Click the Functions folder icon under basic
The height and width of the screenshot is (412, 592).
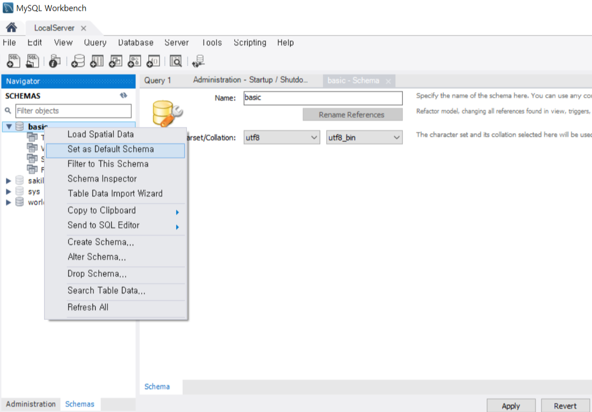[x=32, y=169]
